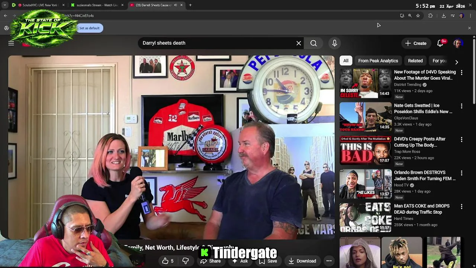Start voice search with the microphone icon

tap(334, 43)
